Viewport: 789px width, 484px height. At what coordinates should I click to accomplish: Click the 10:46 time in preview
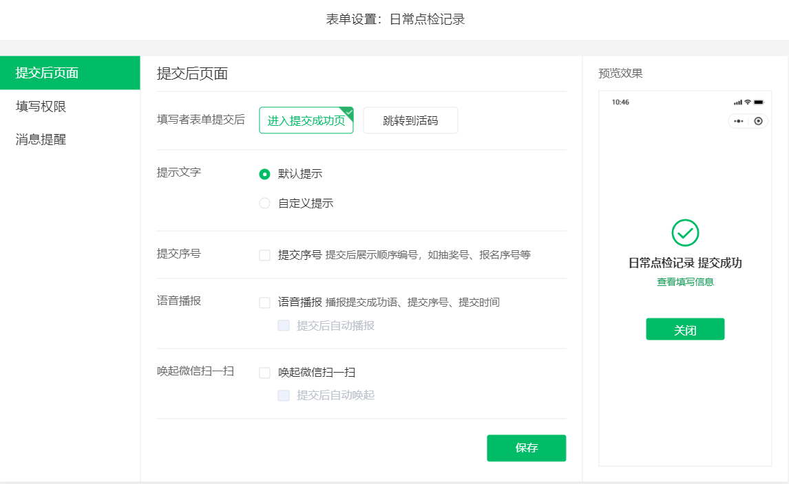coord(620,102)
